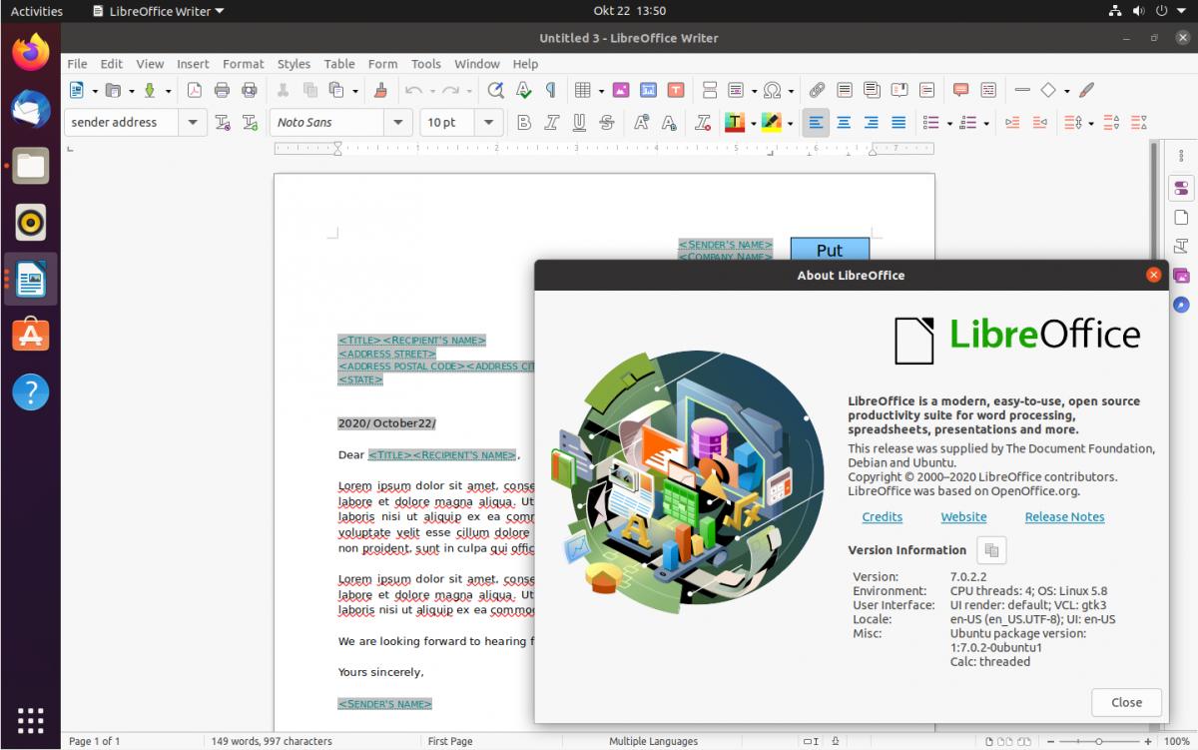
Task: Open the Tools menu
Action: coord(425,64)
